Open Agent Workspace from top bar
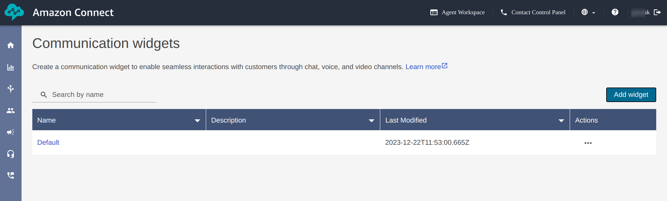The width and height of the screenshot is (667, 201). pyautogui.click(x=457, y=12)
